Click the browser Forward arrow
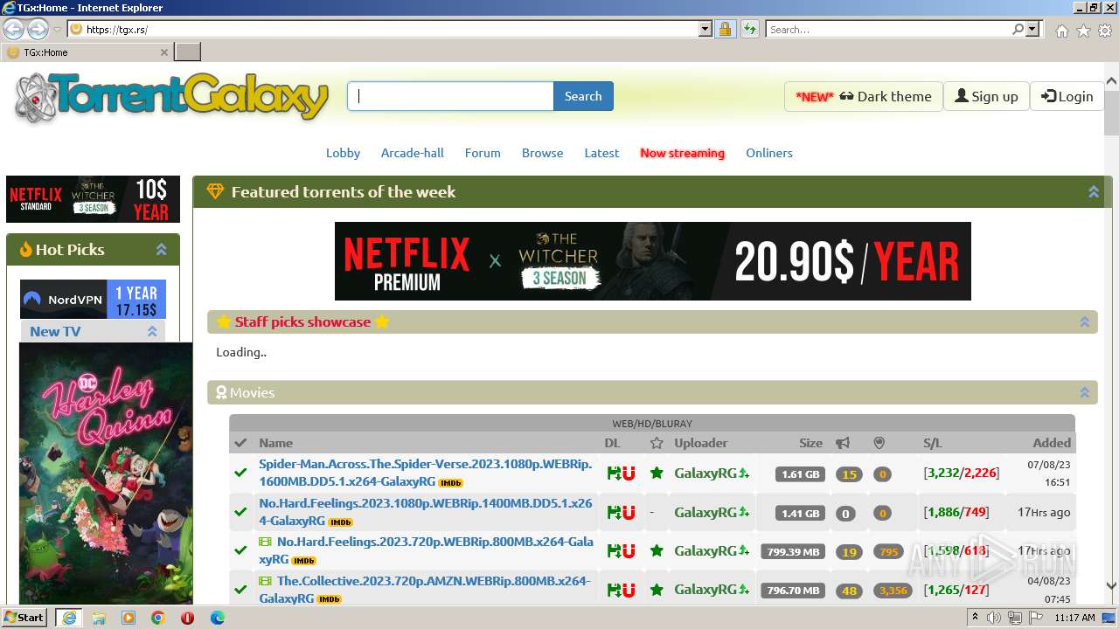Image resolution: width=1119 pixels, height=629 pixels. point(38,29)
